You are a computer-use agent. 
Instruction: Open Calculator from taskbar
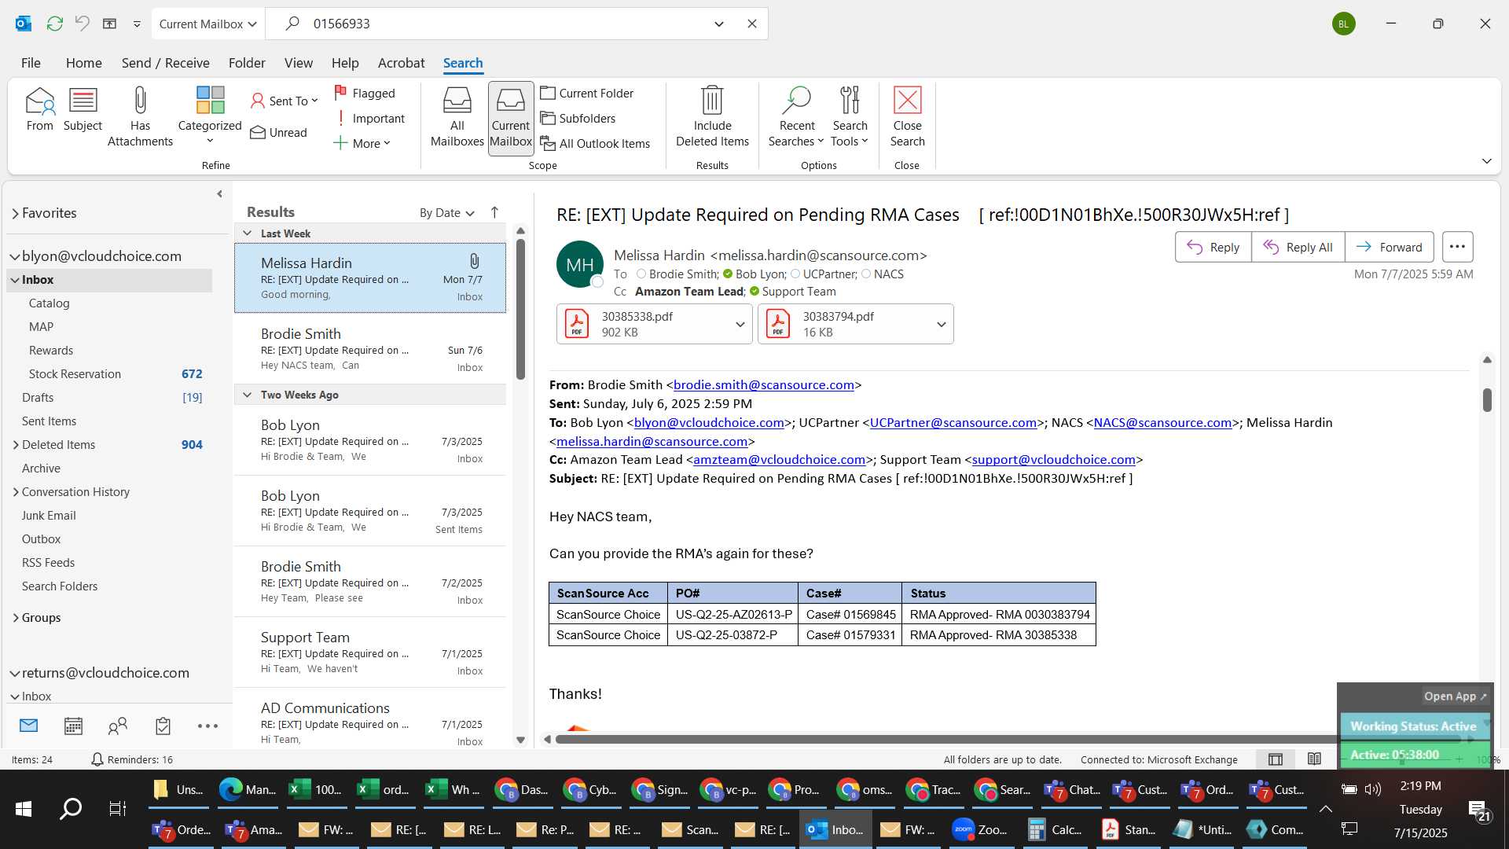[x=1056, y=829]
